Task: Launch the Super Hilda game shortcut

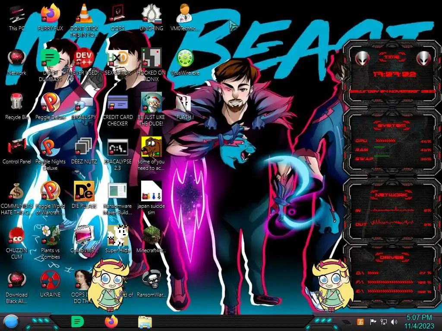Action: (x=117, y=240)
